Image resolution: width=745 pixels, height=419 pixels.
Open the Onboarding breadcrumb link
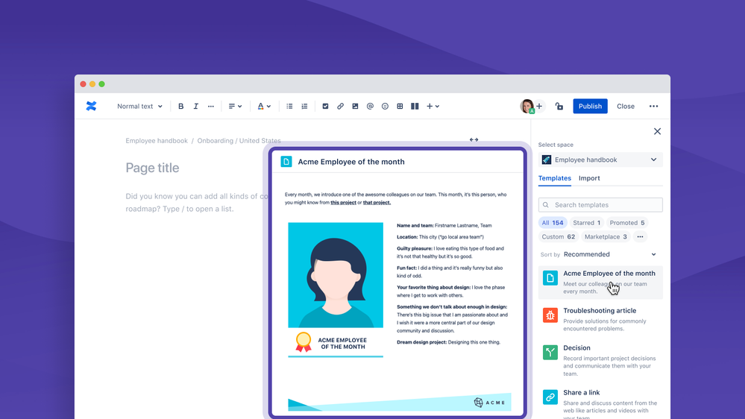(x=216, y=141)
